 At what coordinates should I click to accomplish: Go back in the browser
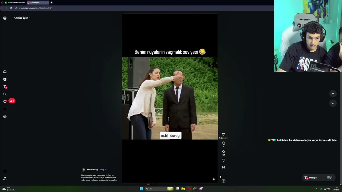pos(2,8)
